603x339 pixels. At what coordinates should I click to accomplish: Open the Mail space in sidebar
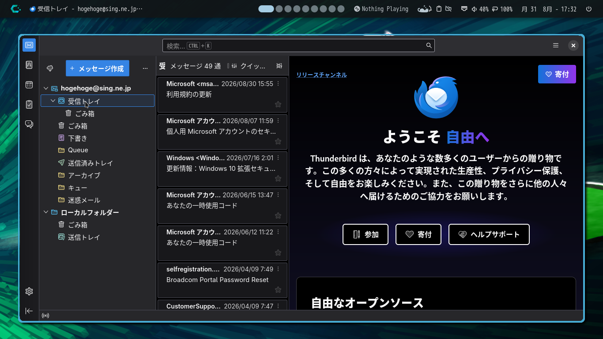click(x=29, y=45)
